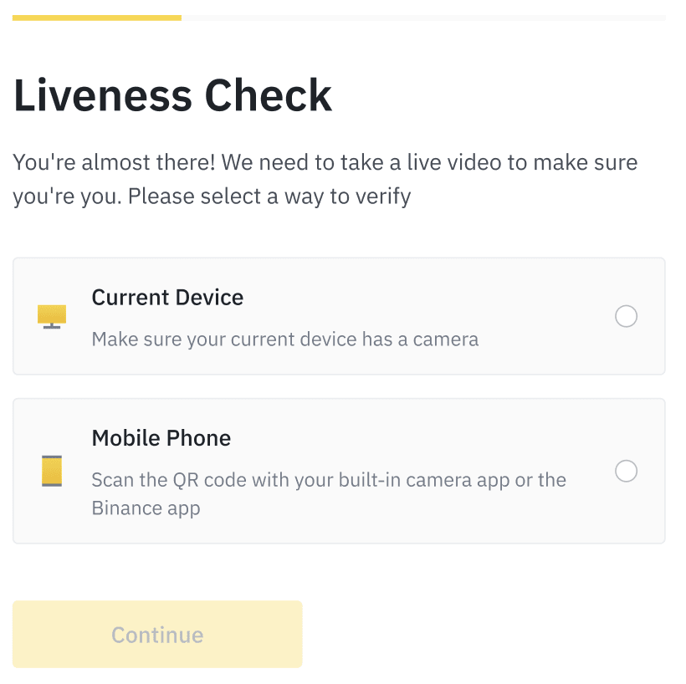Click the yellow phone icon for Mobile Phone

pos(52,471)
